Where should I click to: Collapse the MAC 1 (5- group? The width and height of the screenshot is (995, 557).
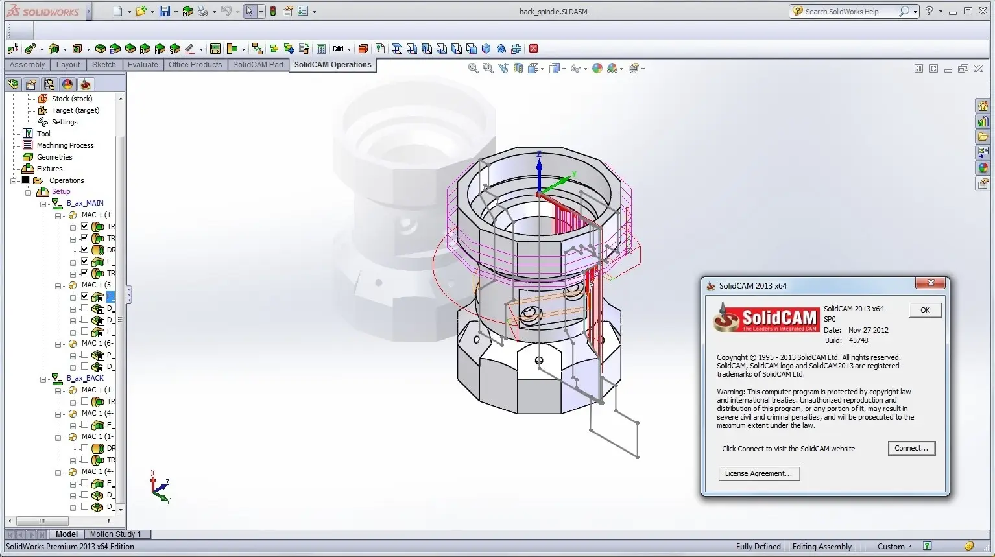coord(58,285)
